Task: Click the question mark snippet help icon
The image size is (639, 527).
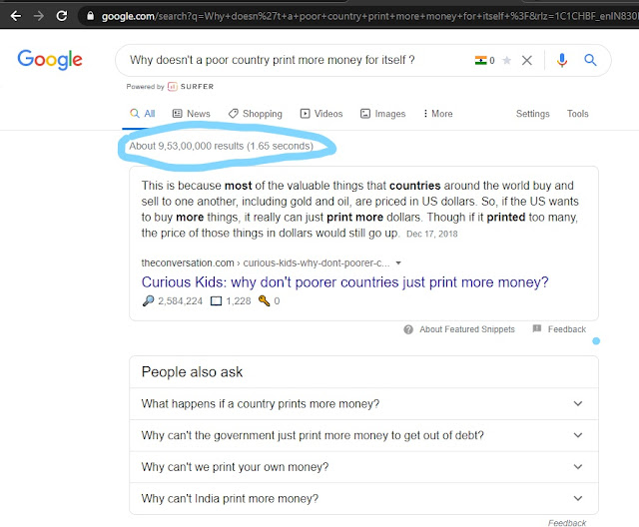Action: tap(408, 329)
